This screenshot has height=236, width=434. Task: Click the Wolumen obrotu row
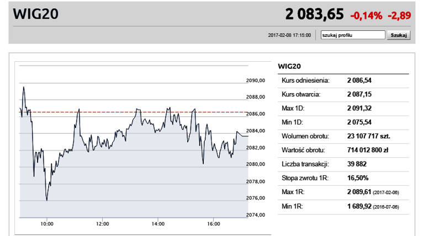343,137
